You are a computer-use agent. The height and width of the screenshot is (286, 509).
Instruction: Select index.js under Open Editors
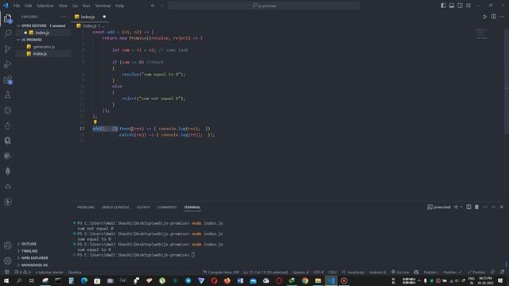pyautogui.click(x=44, y=33)
